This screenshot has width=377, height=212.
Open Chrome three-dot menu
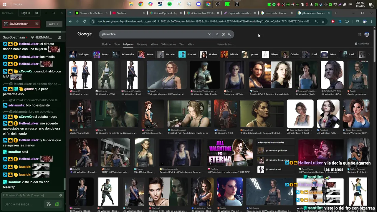372,21
